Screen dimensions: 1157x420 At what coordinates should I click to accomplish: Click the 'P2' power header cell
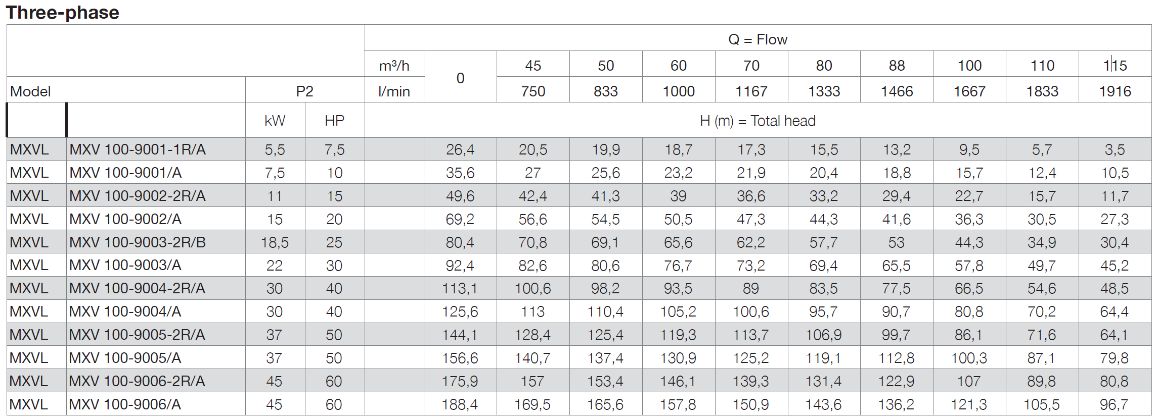click(304, 91)
